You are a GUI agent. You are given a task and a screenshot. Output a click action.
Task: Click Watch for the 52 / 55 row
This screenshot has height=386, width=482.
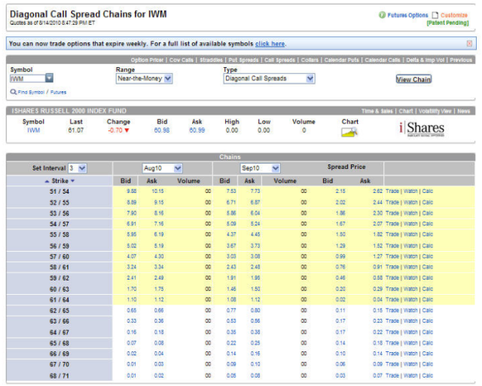410,202
